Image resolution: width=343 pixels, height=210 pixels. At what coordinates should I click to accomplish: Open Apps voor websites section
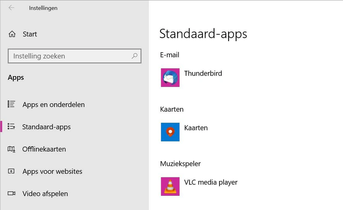[x=52, y=171]
